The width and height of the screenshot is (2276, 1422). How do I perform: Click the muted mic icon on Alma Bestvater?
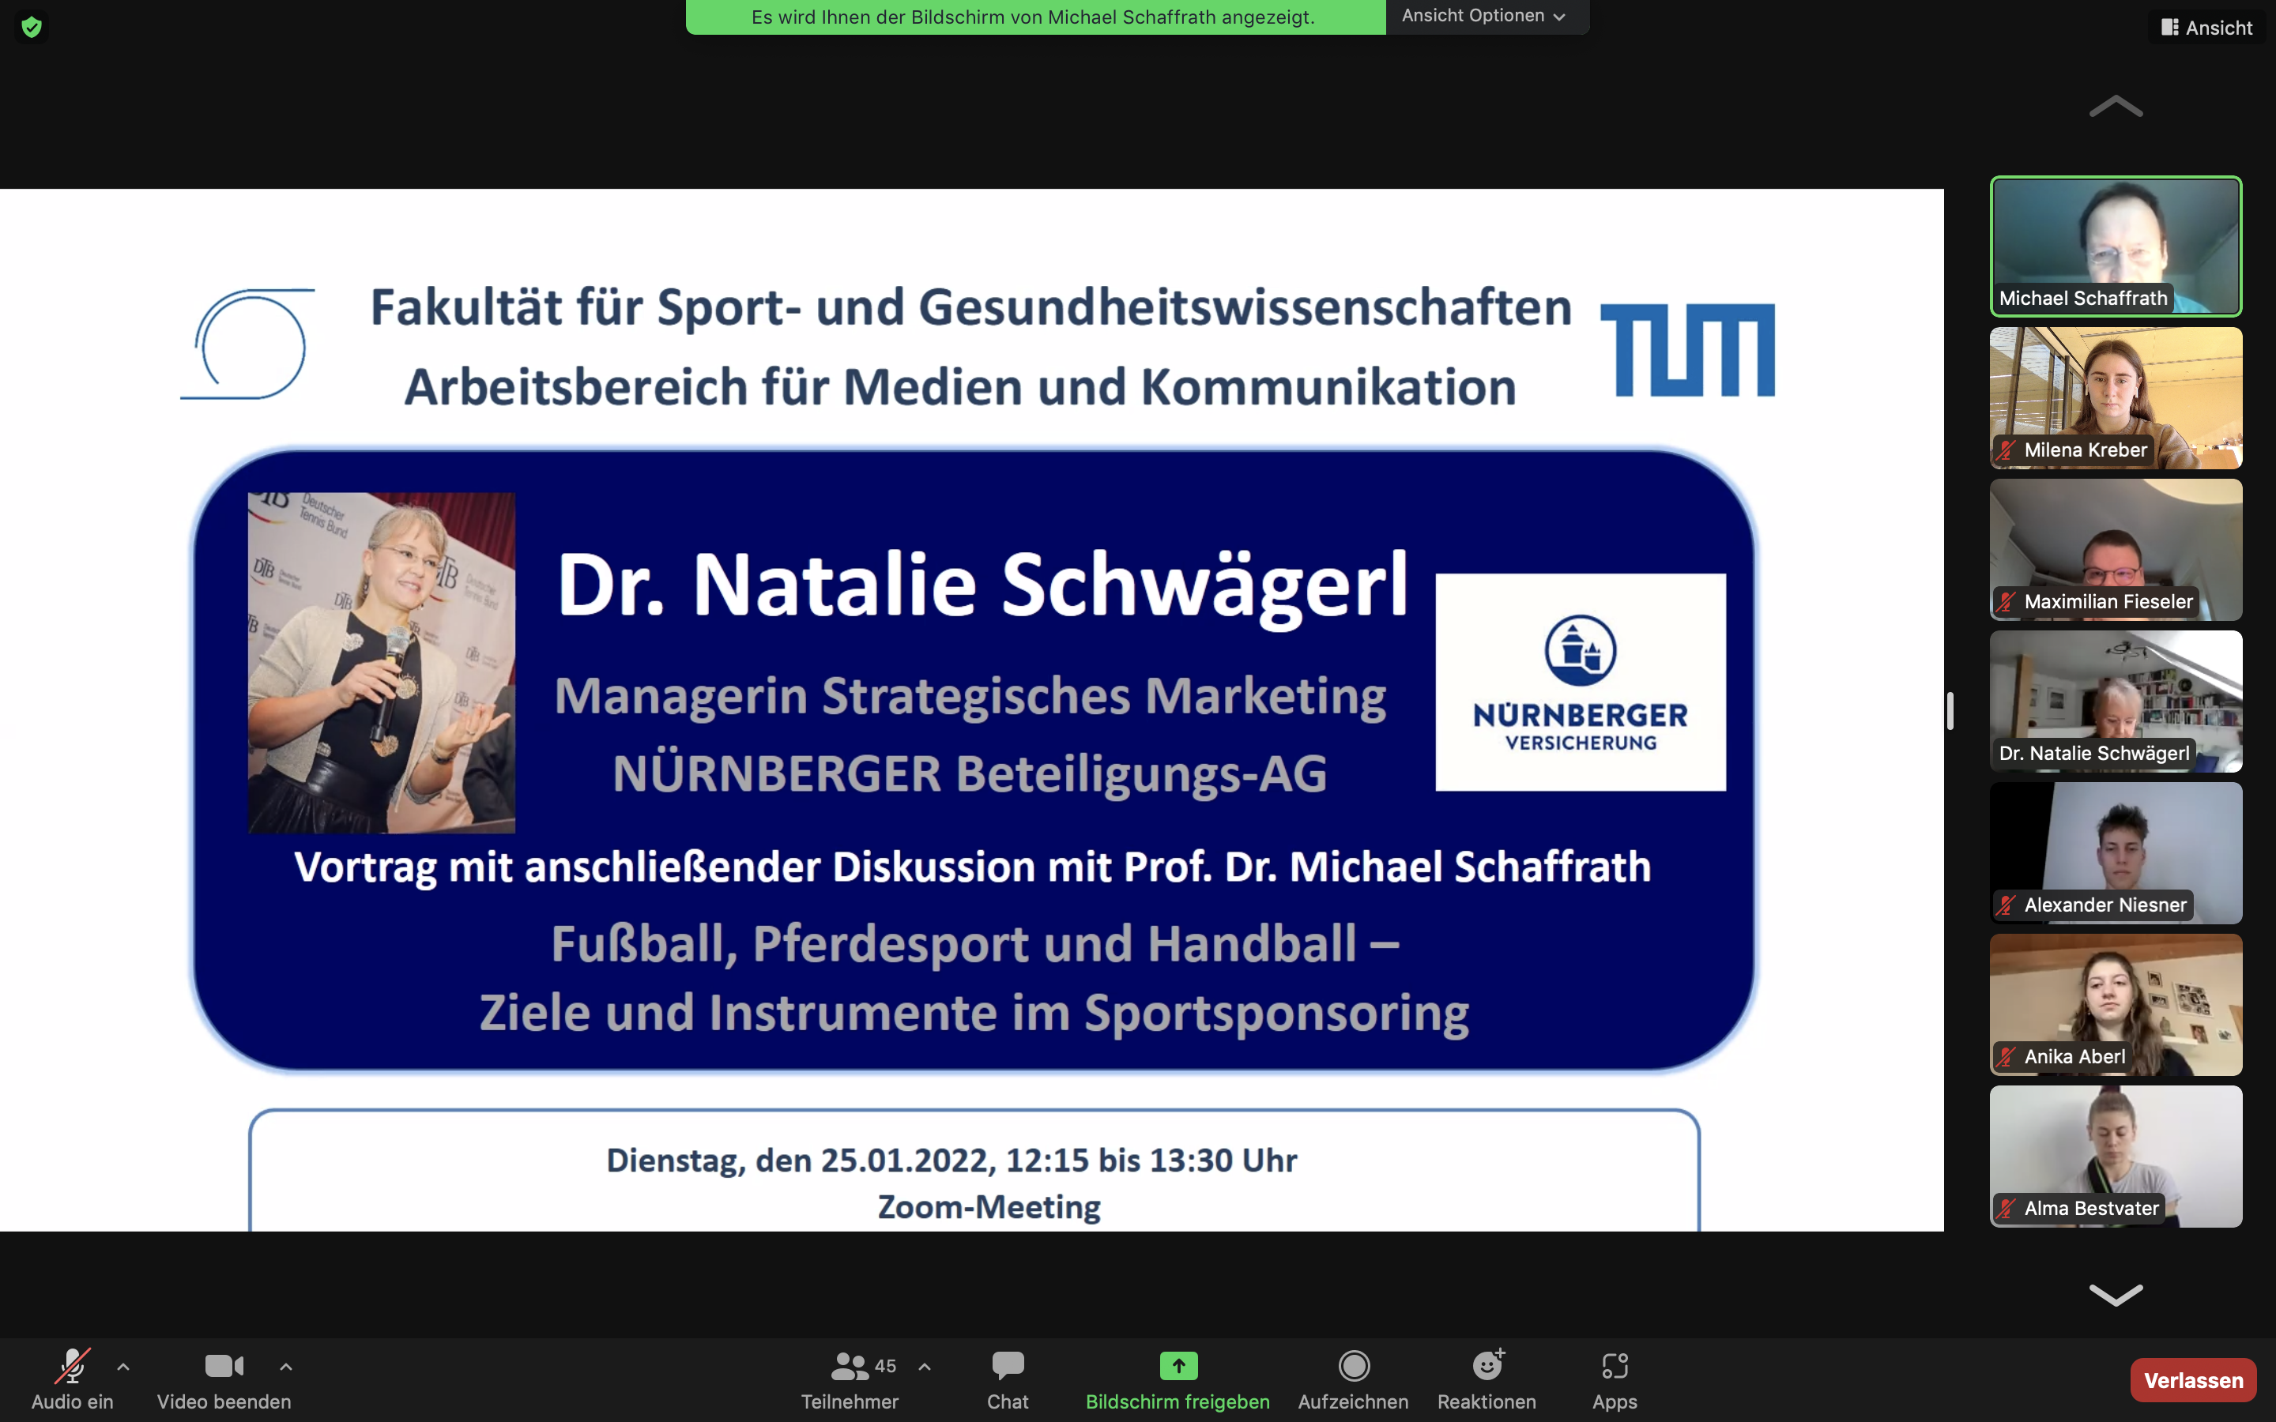(x=2007, y=1209)
